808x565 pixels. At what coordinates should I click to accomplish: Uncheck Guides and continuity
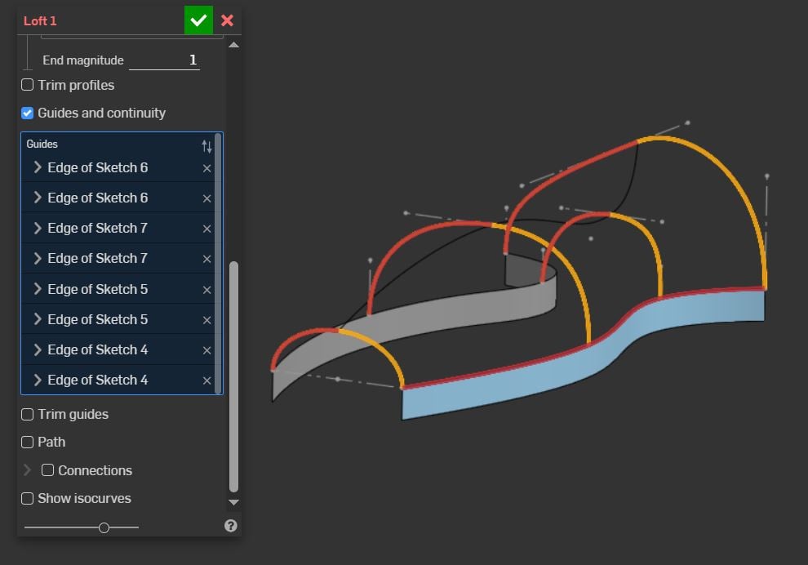pos(27,113)
